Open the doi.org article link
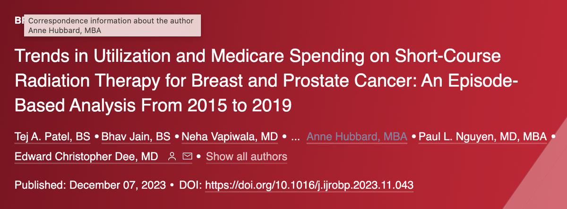The height and width of the screenshot is (209, 567). coord(310,184)
